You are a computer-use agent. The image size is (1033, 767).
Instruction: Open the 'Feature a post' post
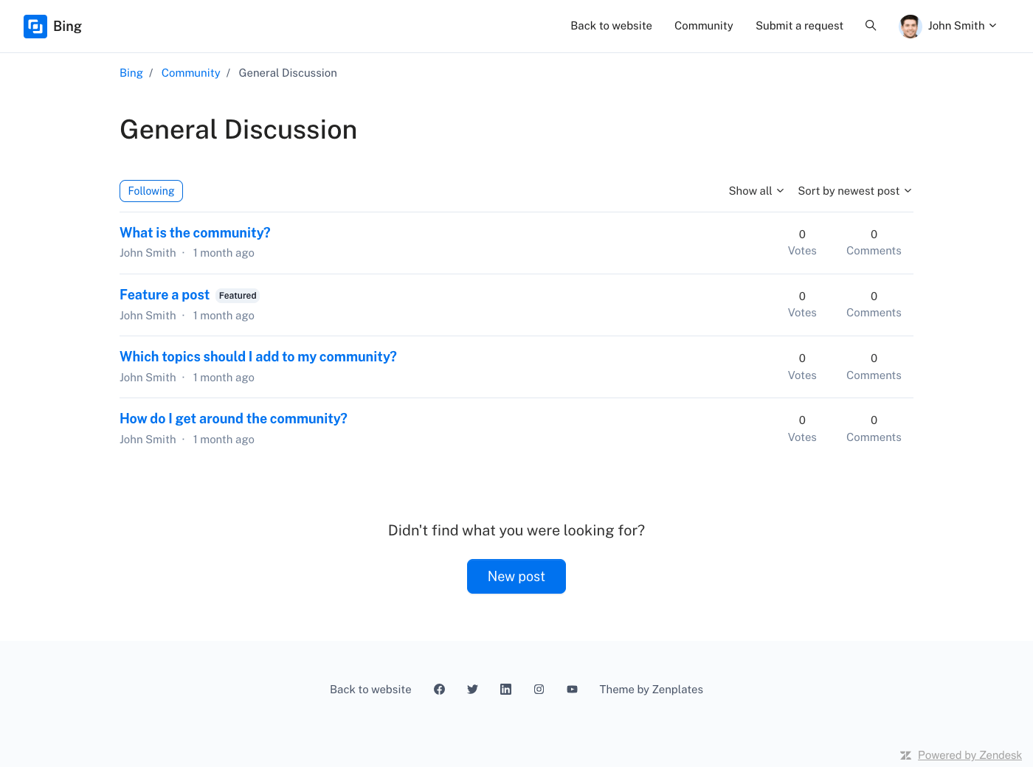point(165,295)
